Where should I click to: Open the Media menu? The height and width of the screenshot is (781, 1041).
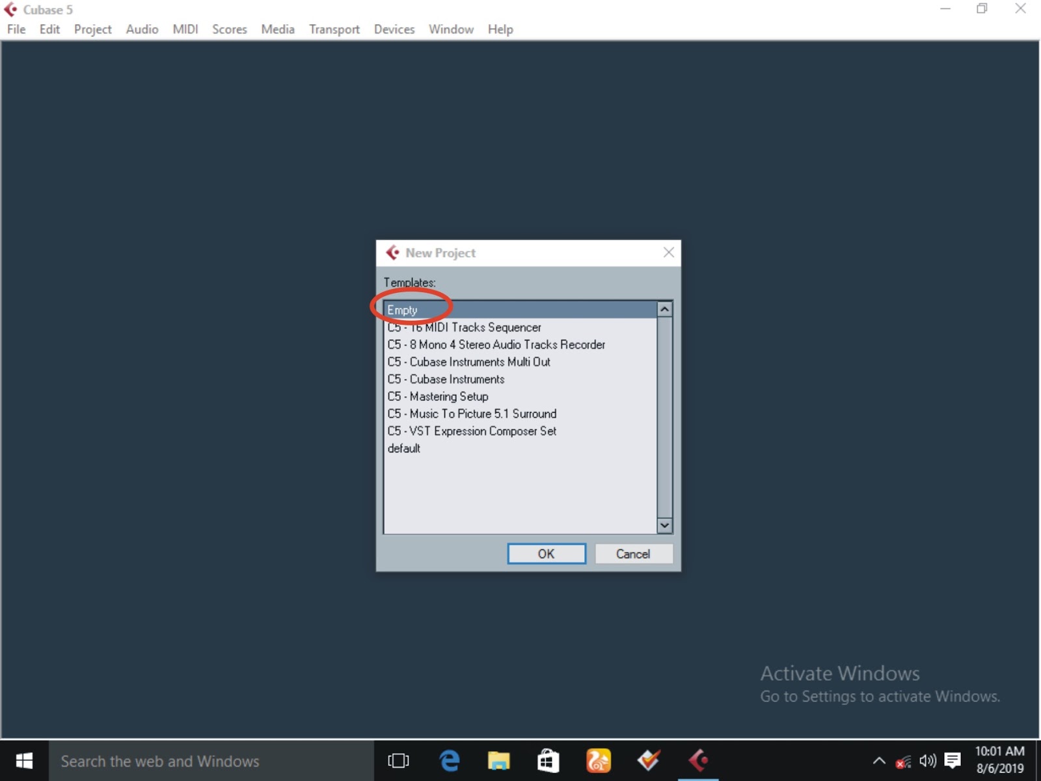coord(278,29)
